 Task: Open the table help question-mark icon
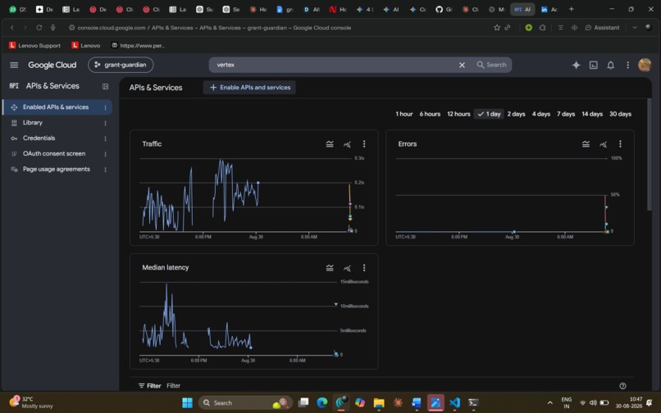click(622, 386)
